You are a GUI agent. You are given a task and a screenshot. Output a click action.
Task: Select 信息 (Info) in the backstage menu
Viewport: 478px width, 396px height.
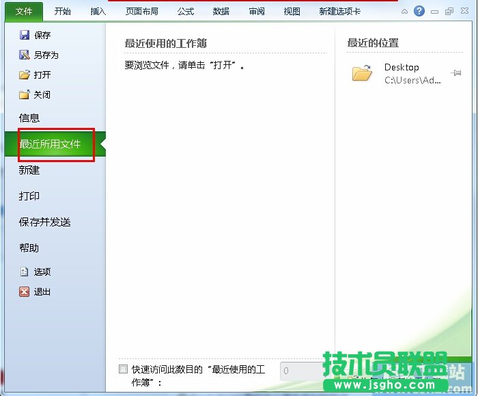tap(29, 118)
